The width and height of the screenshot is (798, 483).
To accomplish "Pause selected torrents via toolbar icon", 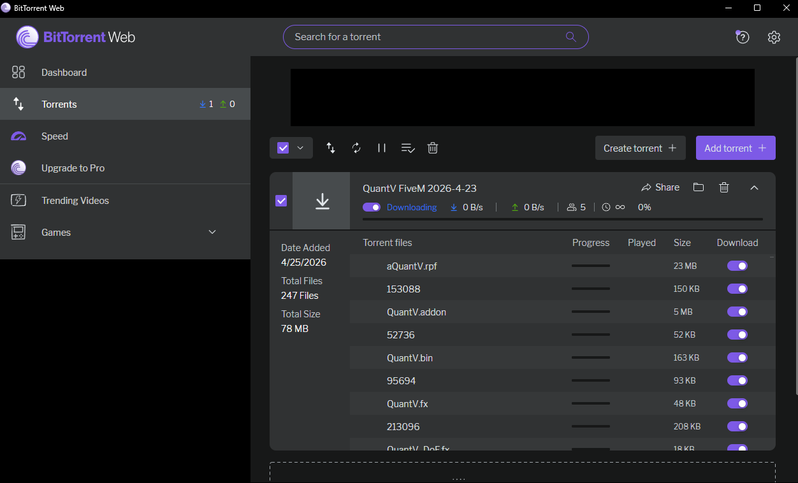I will (x=382, y=148).
